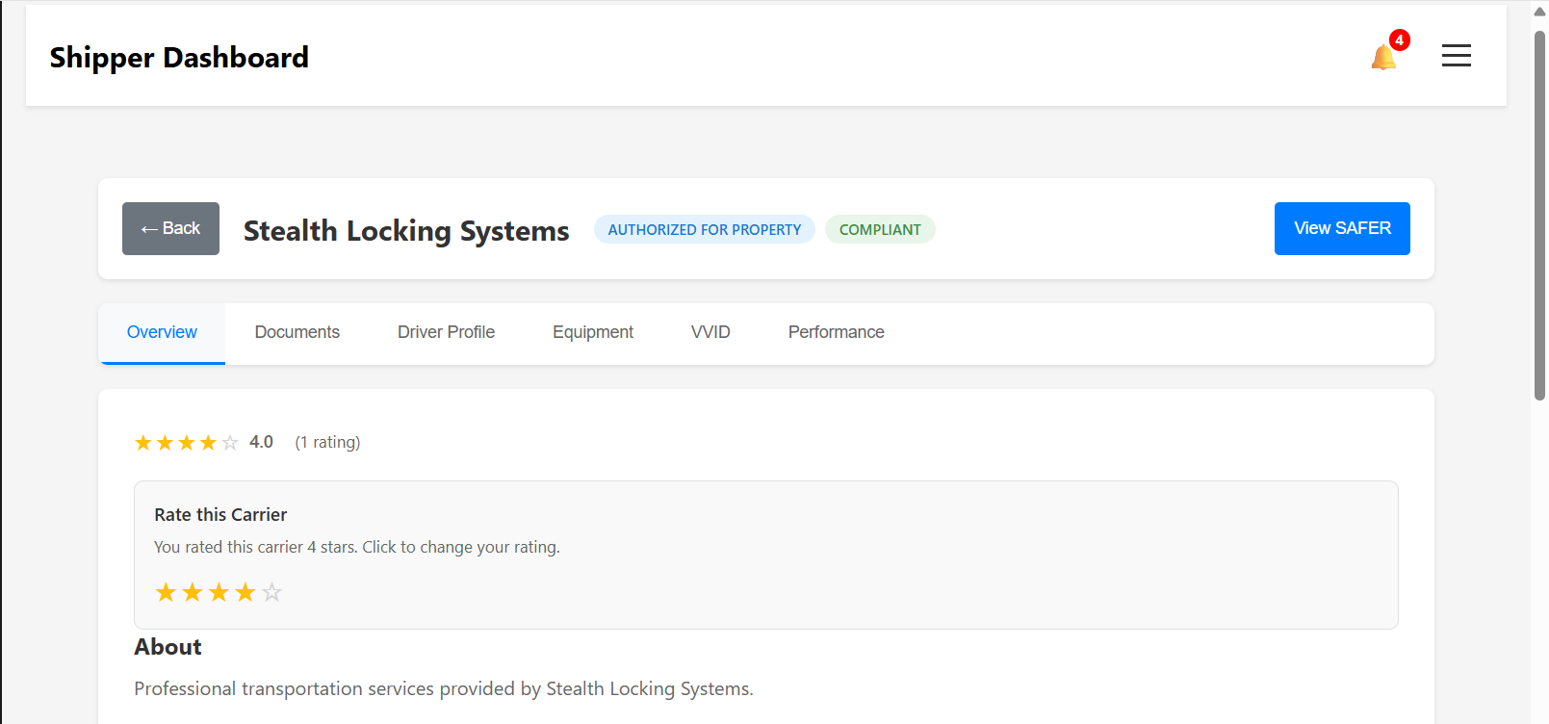Select the Driver Profile tab

(x=446, y=332)
